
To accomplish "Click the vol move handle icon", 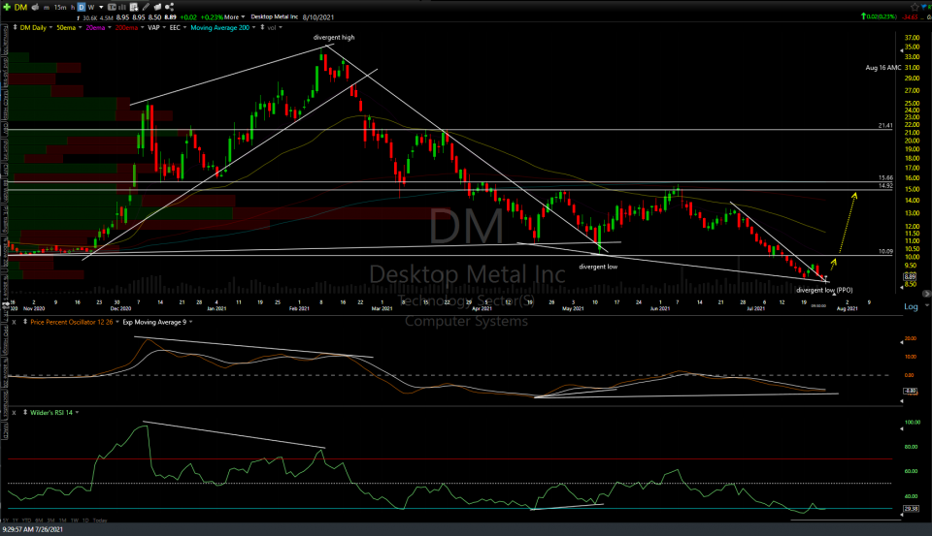I will [262, 27].
